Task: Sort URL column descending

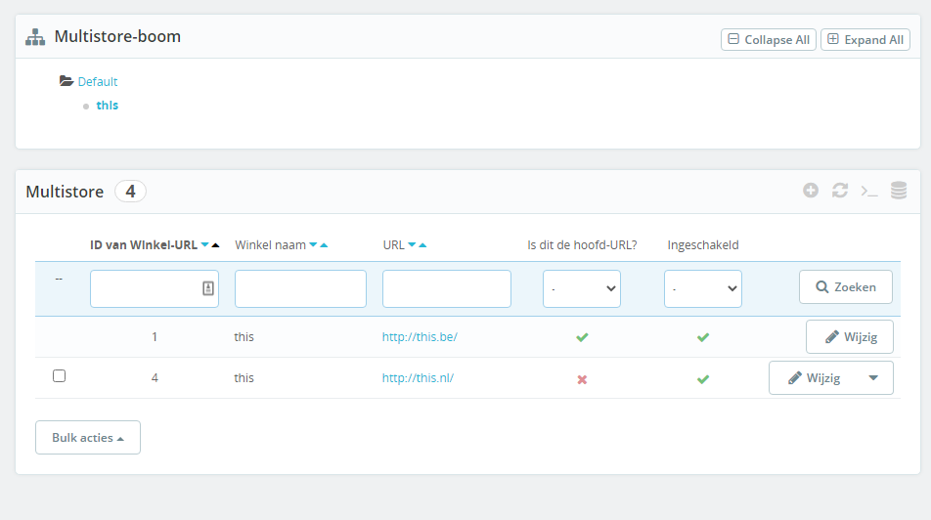Action: coord(412,245)
